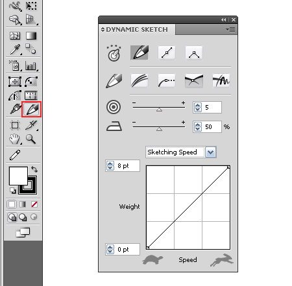Toggle dotted path extension option
The height and width of the screenshot is (286, 292).
pos(167,80)
